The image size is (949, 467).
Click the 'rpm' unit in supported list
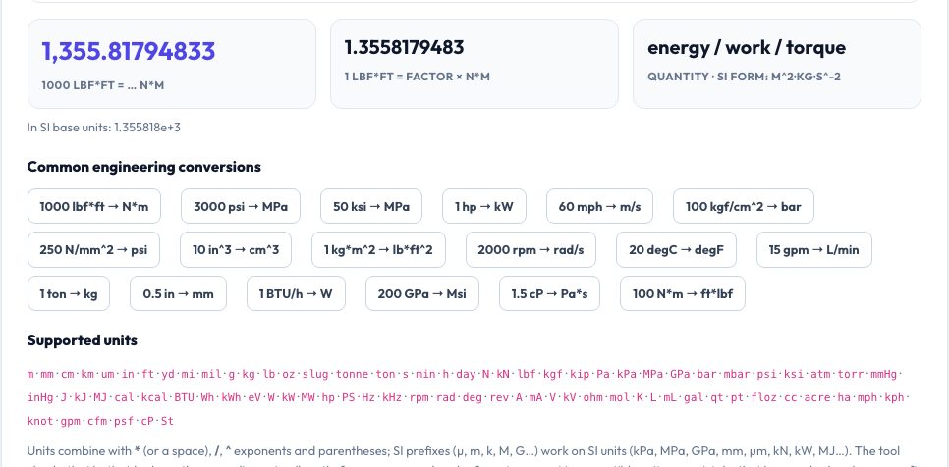pos(419,397)
